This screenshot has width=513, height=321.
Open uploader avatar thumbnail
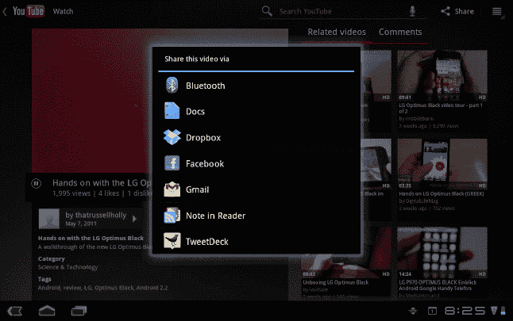(x=48, y=219)
